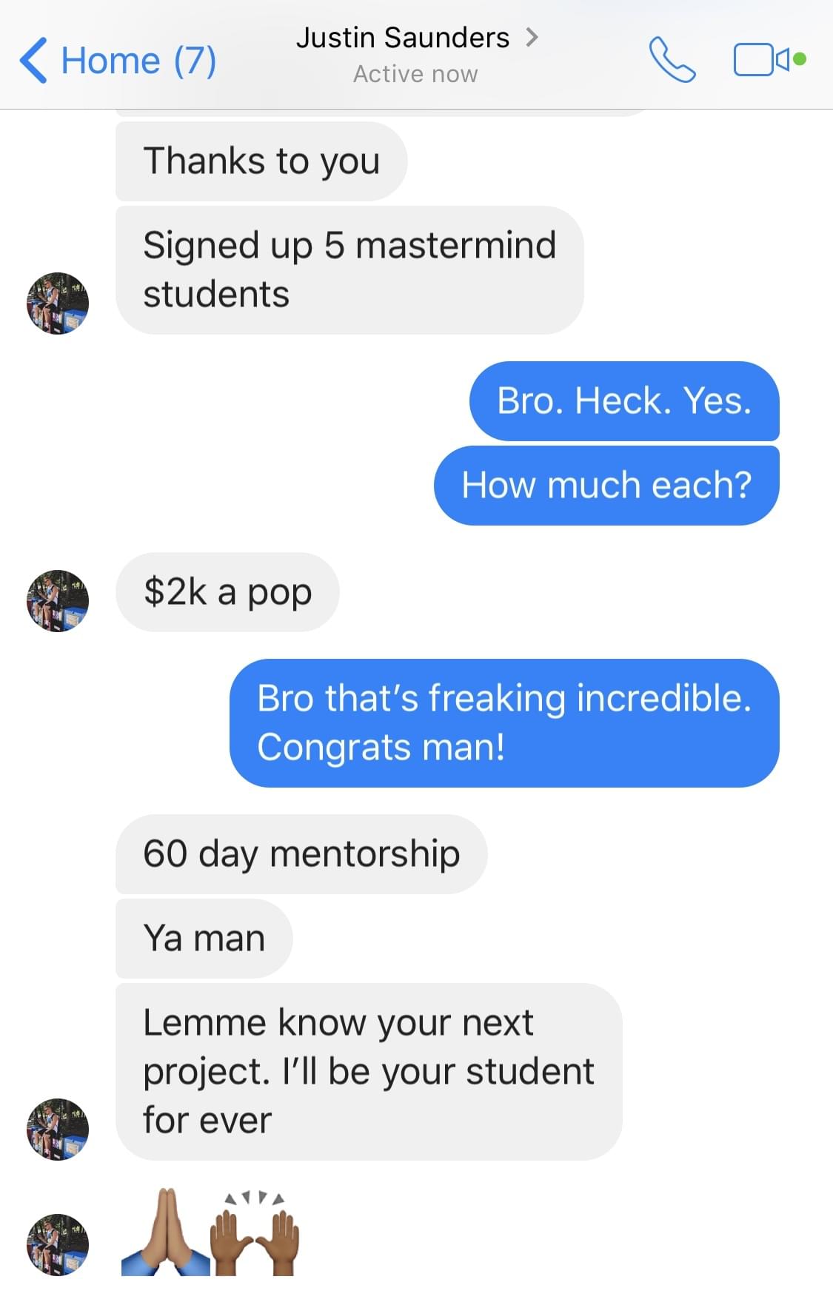Tap the 'How much each?' bubble
This screenshot has width=833, height=1305.
tap(606, 485)
